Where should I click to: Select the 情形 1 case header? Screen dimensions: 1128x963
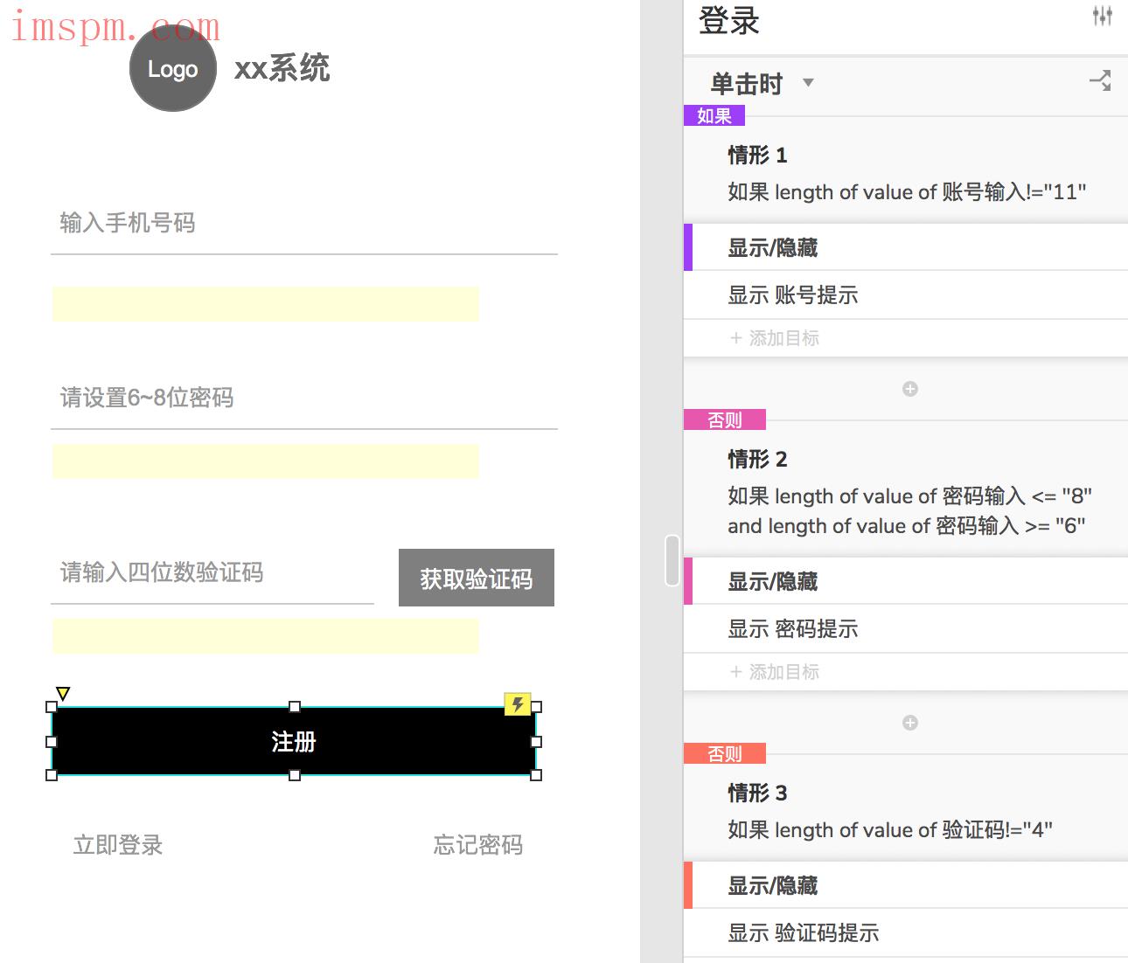coord(758,156)
